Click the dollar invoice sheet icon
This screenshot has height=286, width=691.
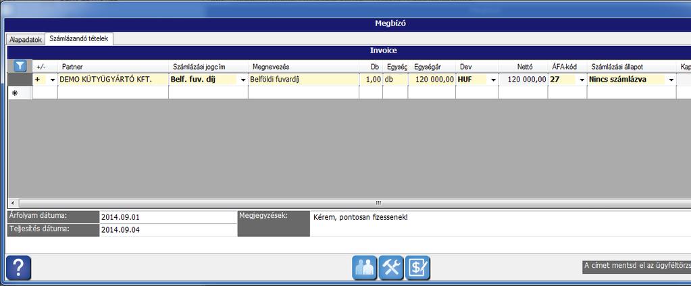point(417,268)
